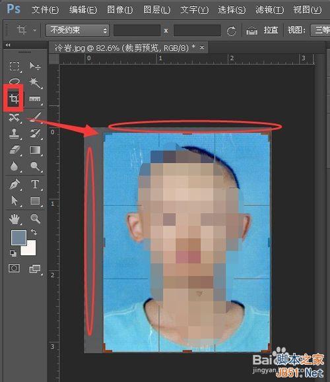Select the Dodge tool
This screenshot has width=330, height=382.
click(x=36, y=166)
